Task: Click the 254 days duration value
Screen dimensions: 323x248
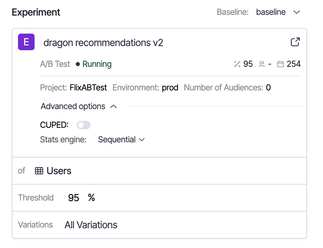Action: pyautogui.click(x=294, y=64)
